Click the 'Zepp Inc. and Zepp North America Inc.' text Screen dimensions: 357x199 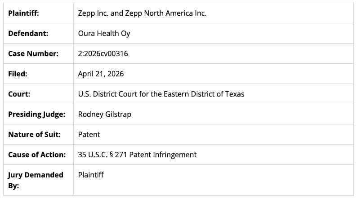point(142,13)
